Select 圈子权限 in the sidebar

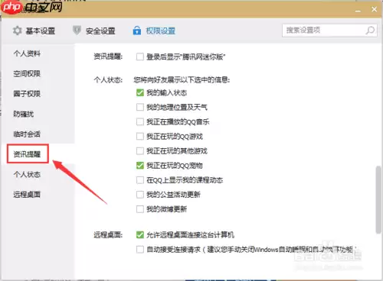click(27, 94)
